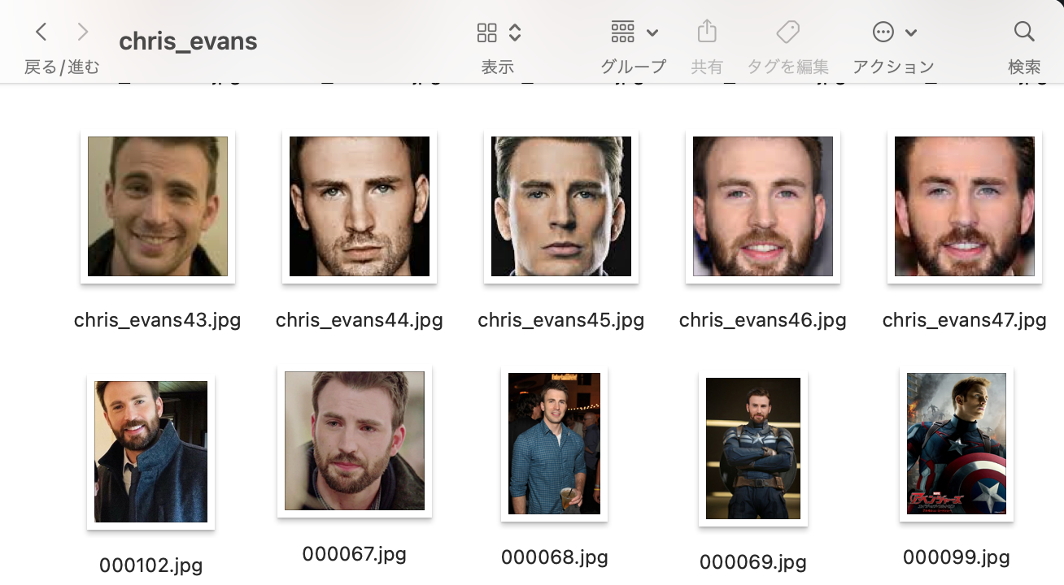Viewport: 1064px width, 585px height.
Task: Select chris_evans46.jpg thumbnail
Action: pyautogui.click(x=763, y=206)
